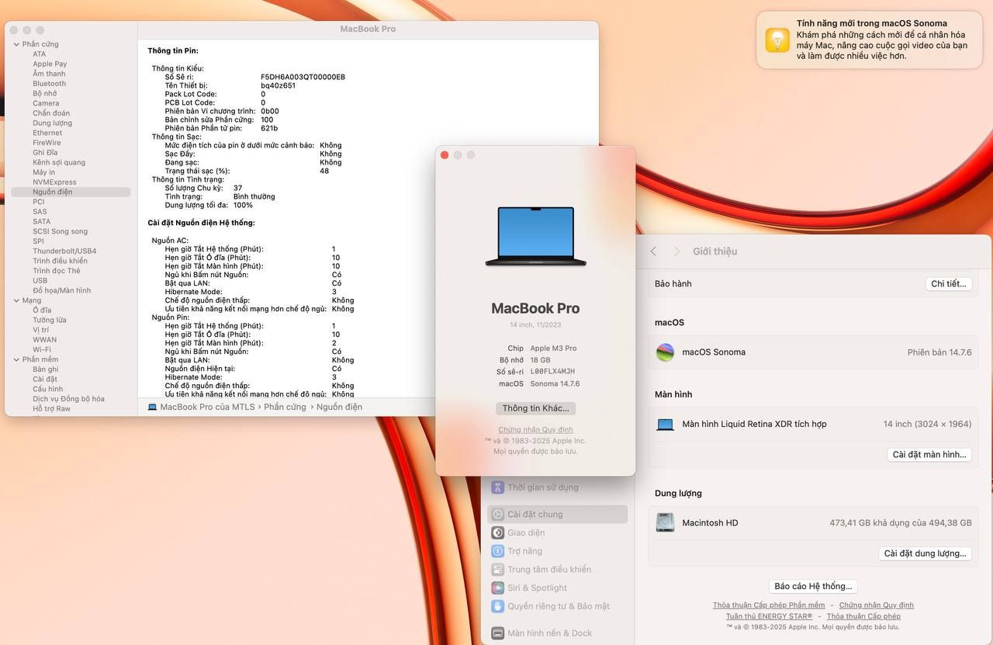Click laptop icon in System Information path bar
This screenshot has height=645, width=993.
(152, 407)
